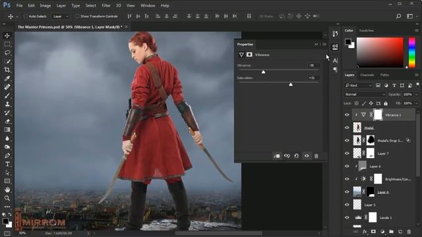Screen dimensions: 422x237
Task: Select the Horizontal Type tool
Action: [x=7, y=164]
